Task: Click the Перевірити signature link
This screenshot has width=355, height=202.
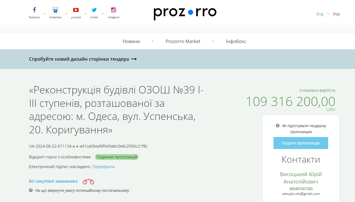Action: point(103,167)
